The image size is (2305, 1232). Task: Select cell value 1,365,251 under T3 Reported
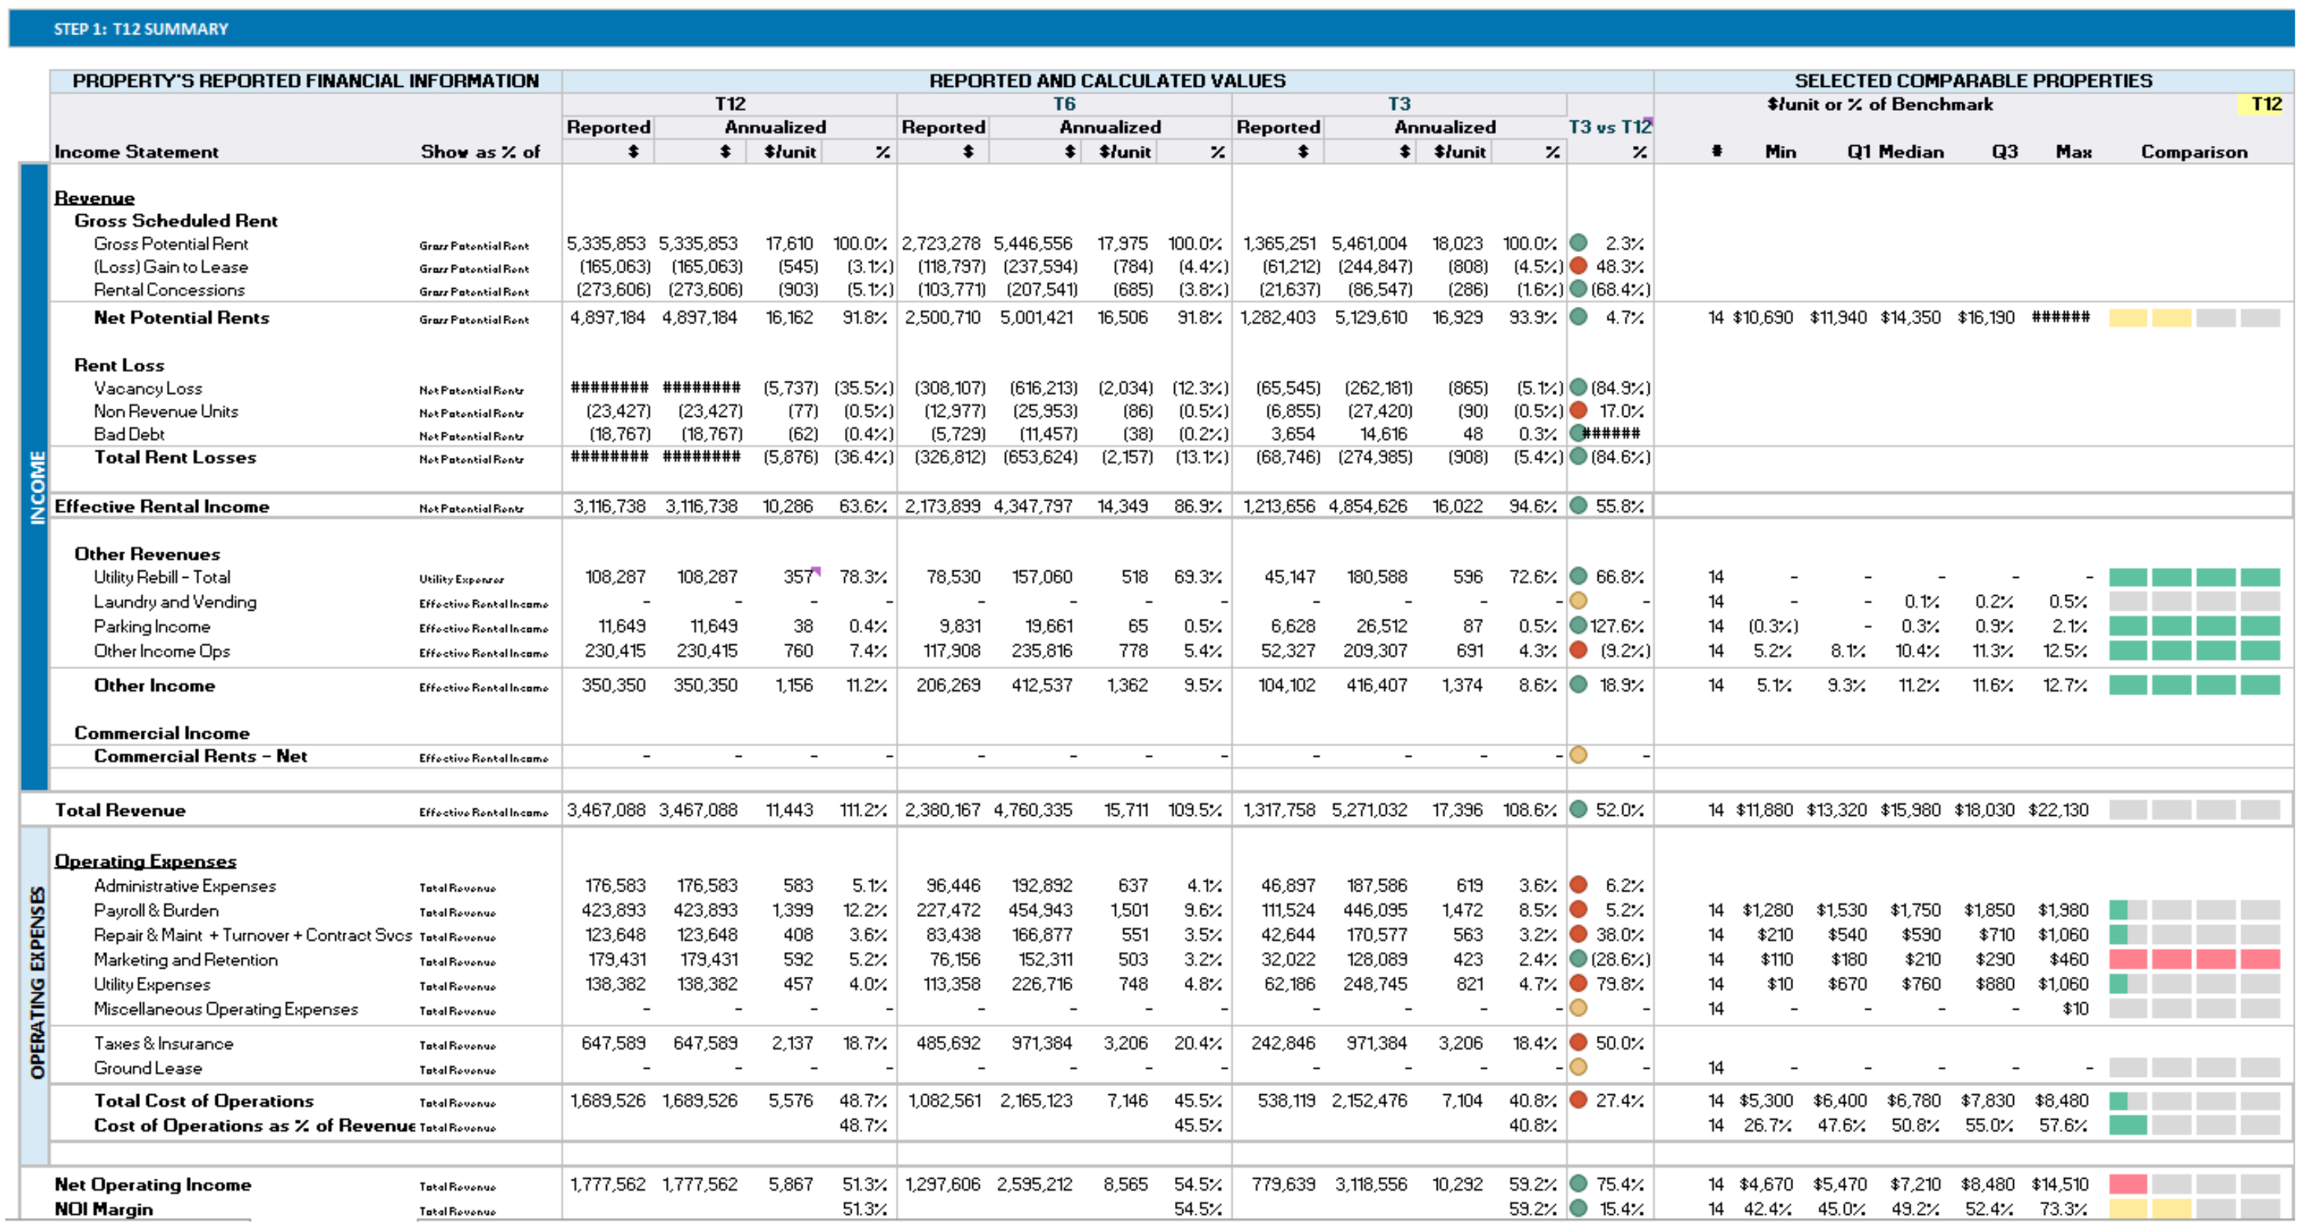pyautogui.click(x=1280, y=243)
